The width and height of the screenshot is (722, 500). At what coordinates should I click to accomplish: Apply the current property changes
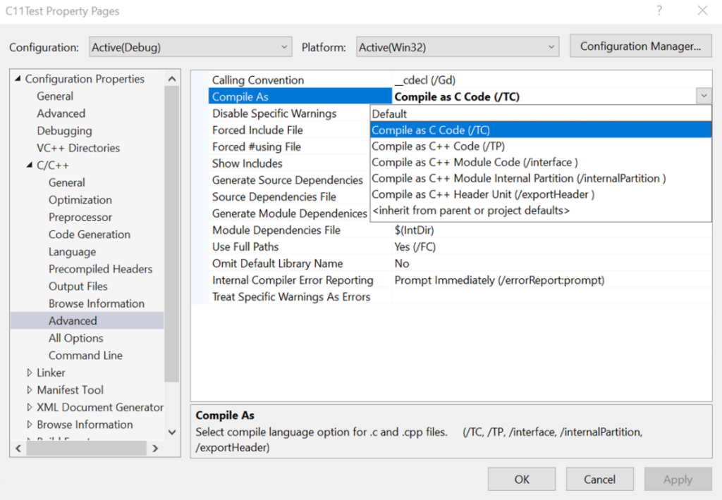coord(677,479)
